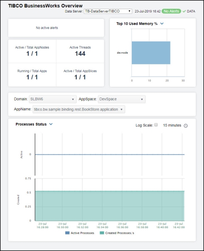204x251 pixels.
Task: Click the Active / Total AppNodes tile
Action: coord(32,51)
